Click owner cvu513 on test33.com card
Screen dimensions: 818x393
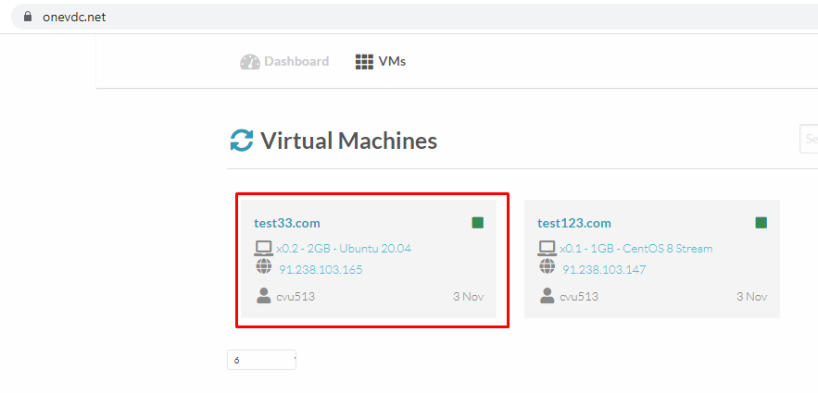click(x=296, y=297)
